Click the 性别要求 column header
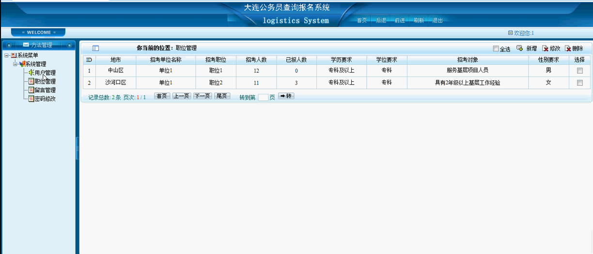The image size is (593, 254). pyautogui.click(x=548, y=60)
